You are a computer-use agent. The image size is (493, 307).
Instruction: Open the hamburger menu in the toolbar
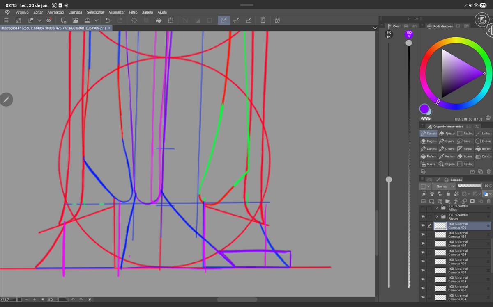tap(6, 20)
